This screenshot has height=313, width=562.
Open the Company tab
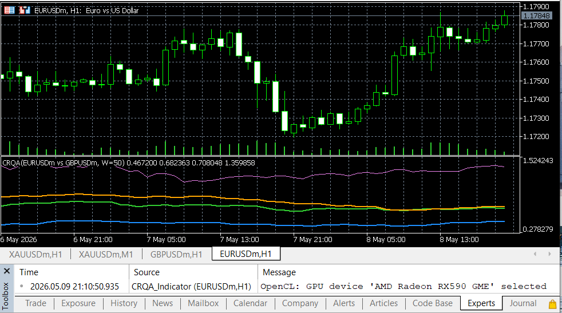pos(300,303)
